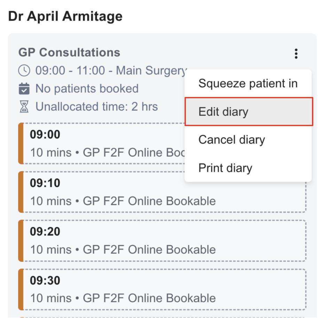Click the clock icon beside session time

[x=24, y=71]
